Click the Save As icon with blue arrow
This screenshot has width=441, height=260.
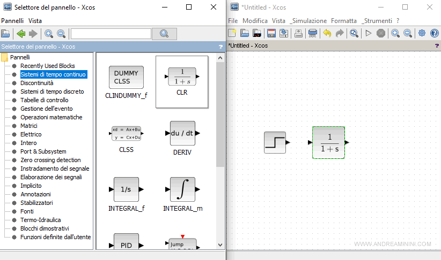[x=284, y=33]
